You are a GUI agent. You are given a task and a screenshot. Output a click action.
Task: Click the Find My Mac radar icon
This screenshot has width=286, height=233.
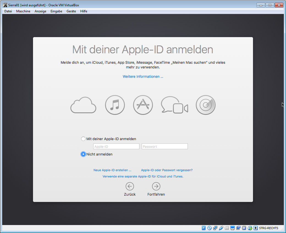[205, 105]
